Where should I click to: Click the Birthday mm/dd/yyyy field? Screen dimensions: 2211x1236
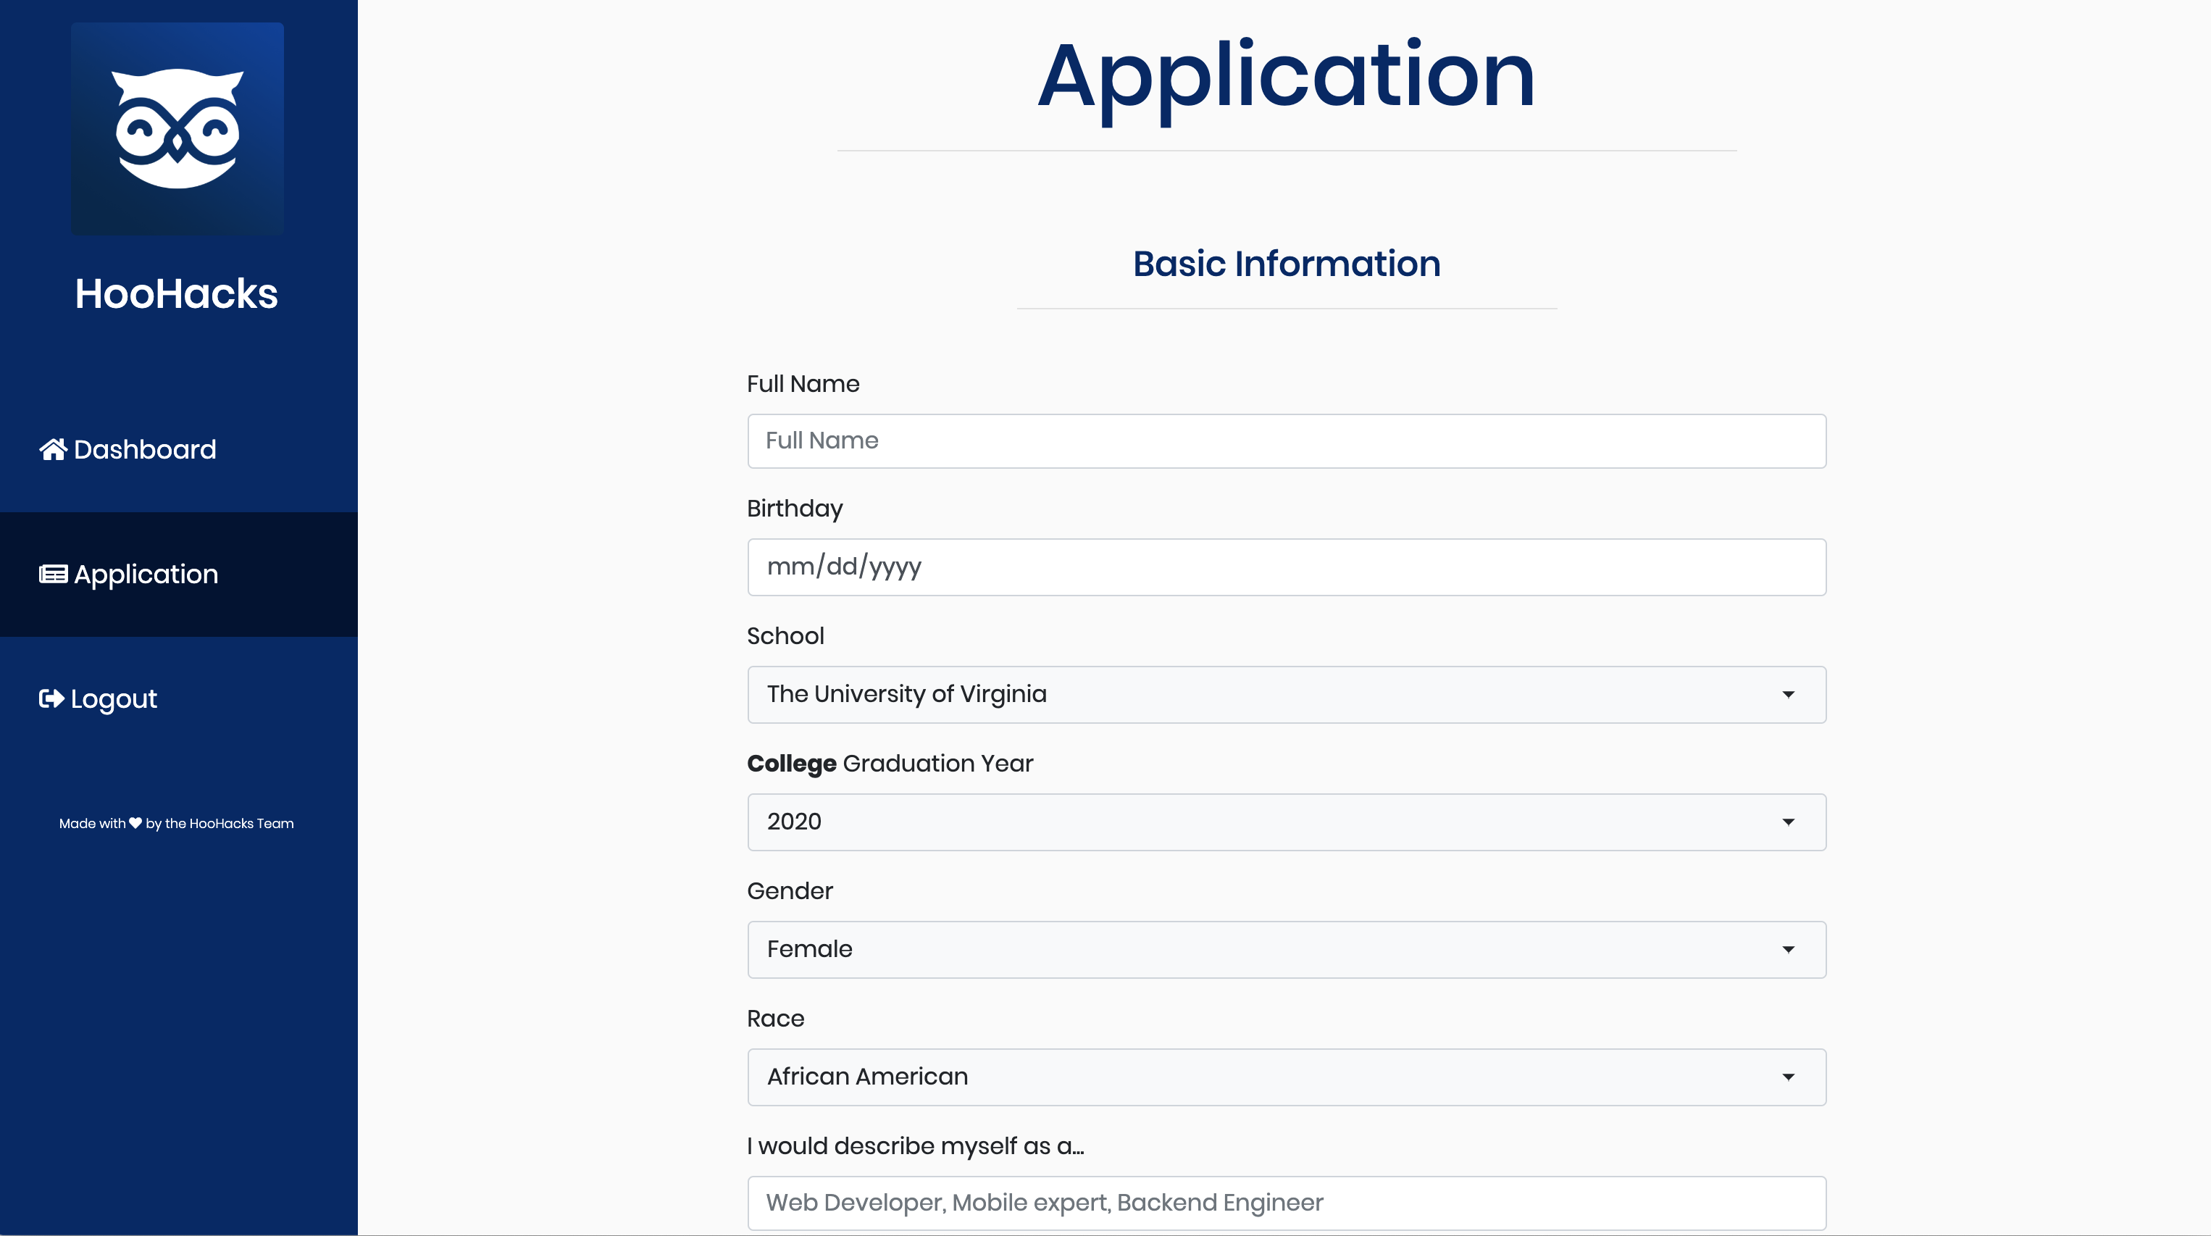point(1286,567)
